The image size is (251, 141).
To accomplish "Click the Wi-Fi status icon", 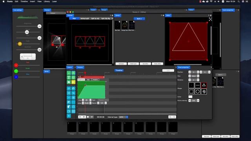I will point(211,2).
